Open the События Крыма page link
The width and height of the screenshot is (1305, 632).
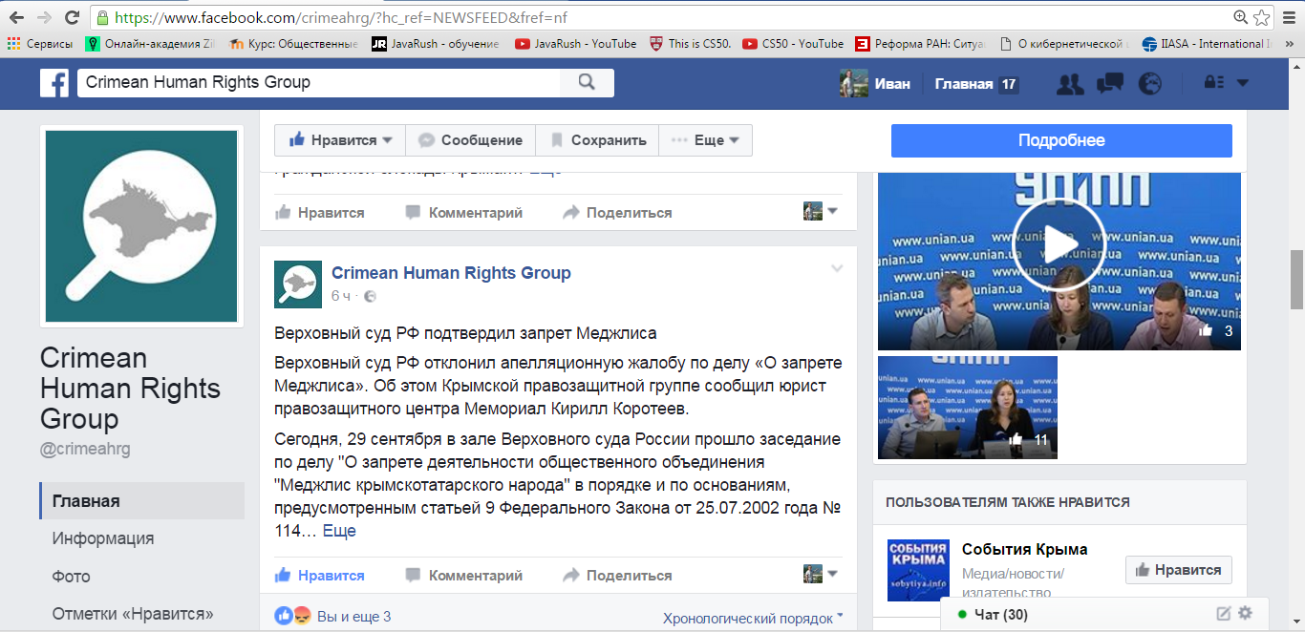pyautogui.click(x=1025, y=549)
